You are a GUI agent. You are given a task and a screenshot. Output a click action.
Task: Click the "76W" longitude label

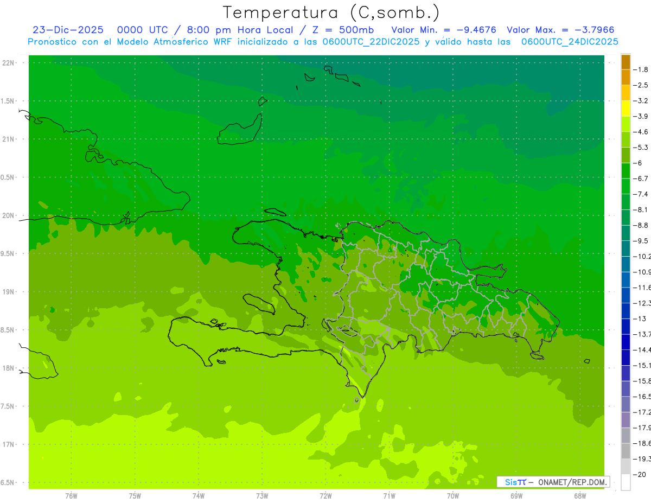[71, 496]
